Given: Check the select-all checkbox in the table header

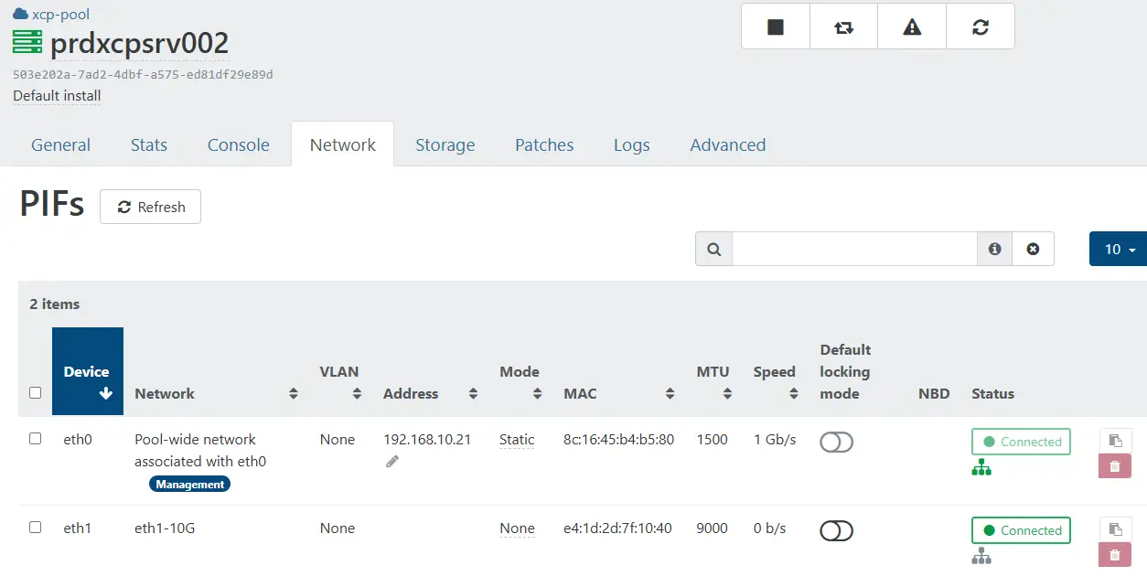Looking at the screenshot, I should point(35,392).
